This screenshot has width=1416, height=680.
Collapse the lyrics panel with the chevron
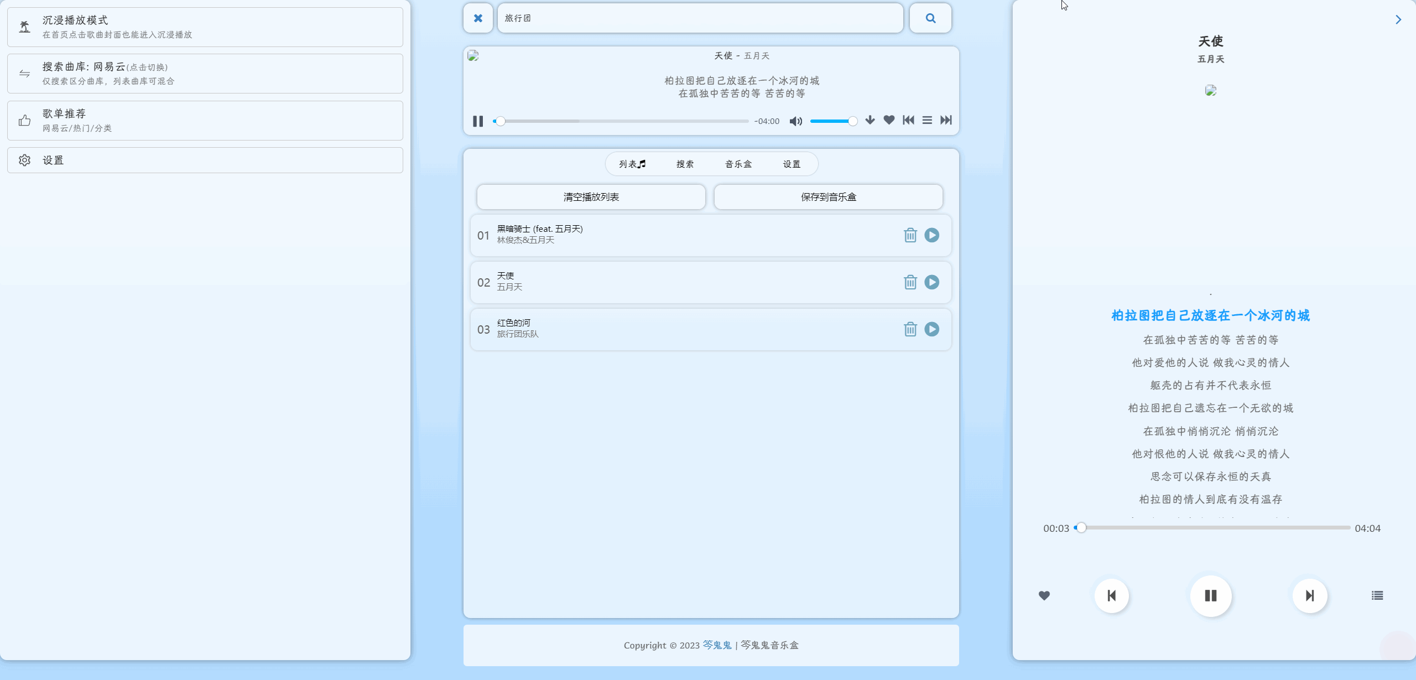1399,20
